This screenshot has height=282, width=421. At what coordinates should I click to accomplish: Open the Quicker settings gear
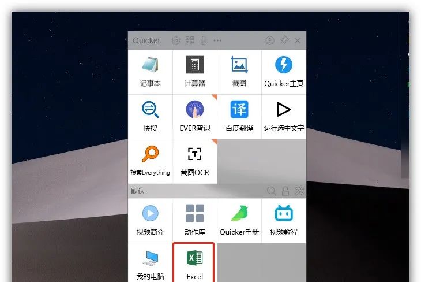point(176,40)
